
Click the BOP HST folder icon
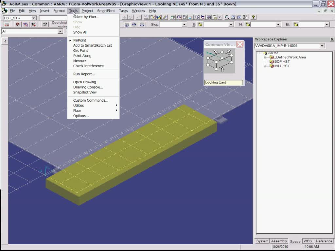(272, 61)
